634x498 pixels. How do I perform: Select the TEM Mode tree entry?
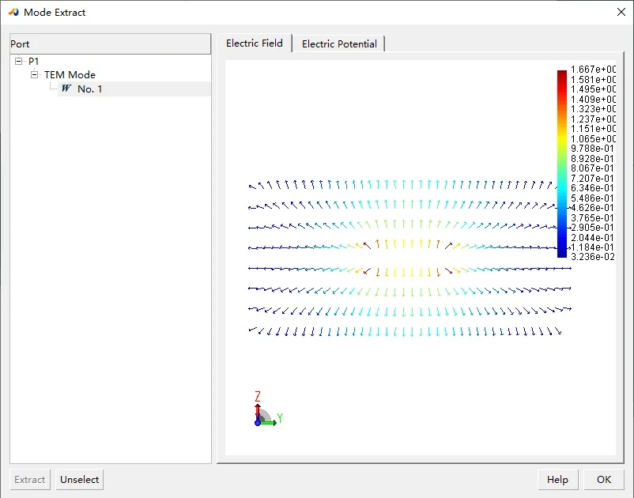[70, 75]
